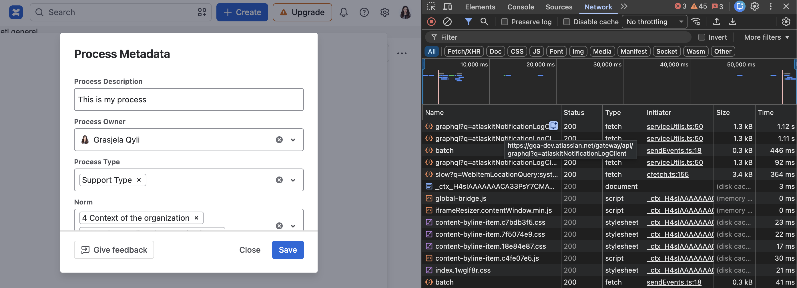Show more DevTools tabs
This screenshot has height=288, width=797.
point(624,7)
